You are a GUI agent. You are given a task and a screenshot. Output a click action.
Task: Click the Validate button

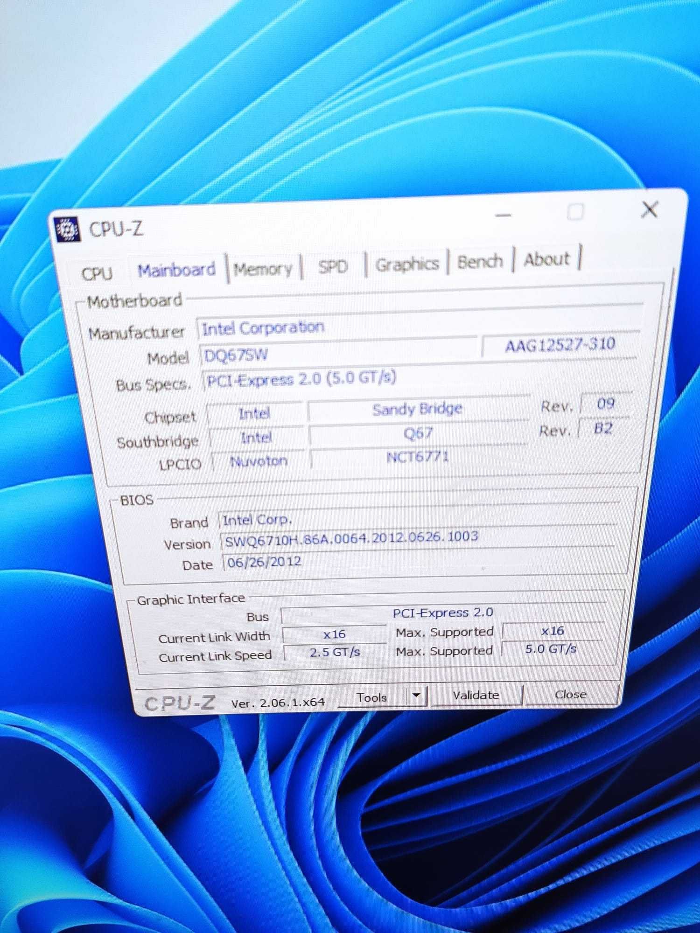coord(476,695)
